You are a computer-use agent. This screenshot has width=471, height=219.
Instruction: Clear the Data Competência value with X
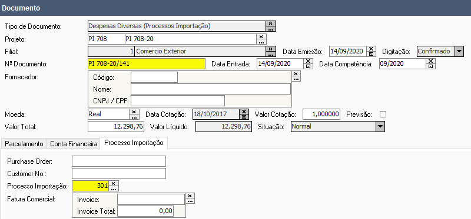[430, 61]
